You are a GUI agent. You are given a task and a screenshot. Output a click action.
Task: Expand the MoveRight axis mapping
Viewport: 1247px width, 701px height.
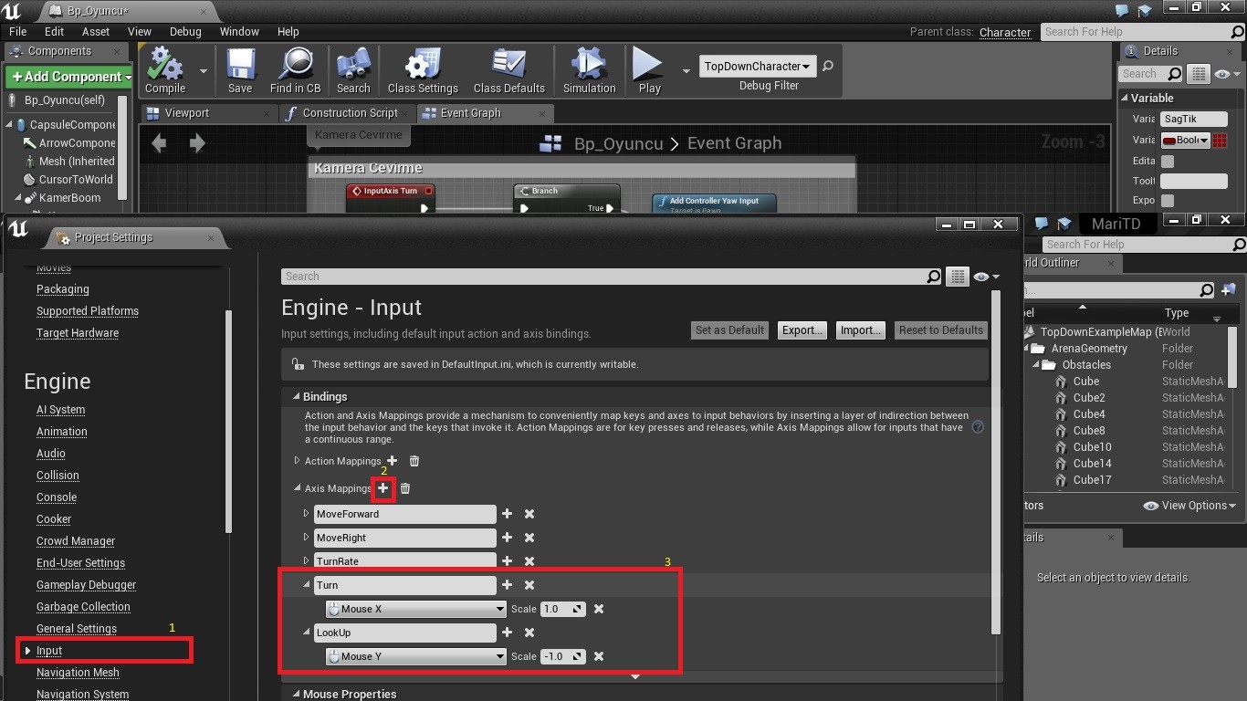[307, 538]
